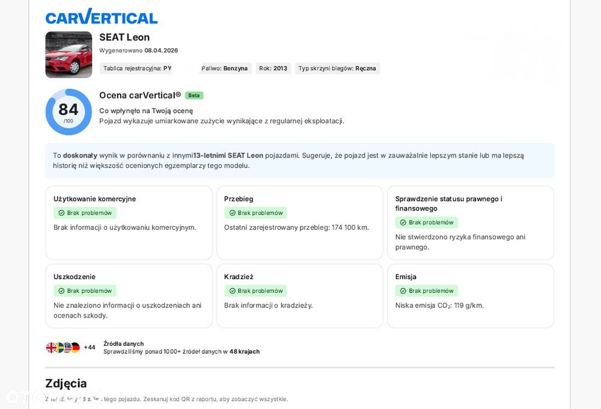Click the Źródła danych heading
This screenshot has height=409, width=601.
(x=123, y=343)
